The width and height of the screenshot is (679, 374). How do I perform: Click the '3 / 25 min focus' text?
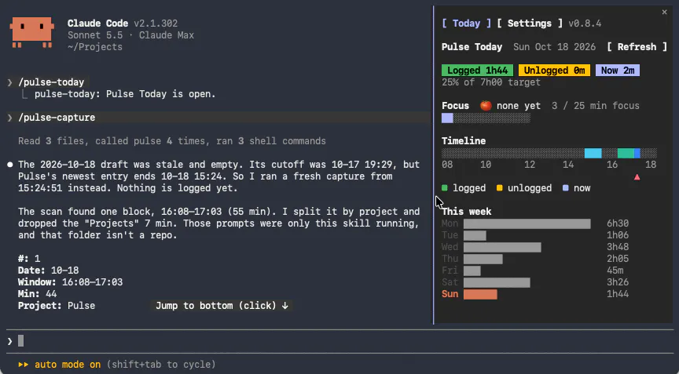point(596,105)
